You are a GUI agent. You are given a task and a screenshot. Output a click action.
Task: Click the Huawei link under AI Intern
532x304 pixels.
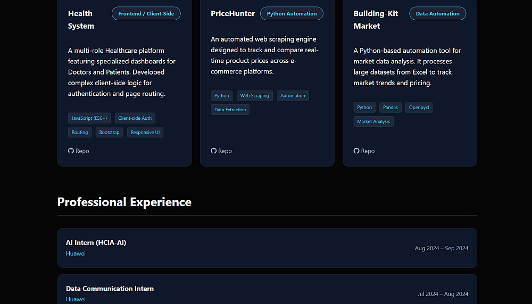coord(76,253)
